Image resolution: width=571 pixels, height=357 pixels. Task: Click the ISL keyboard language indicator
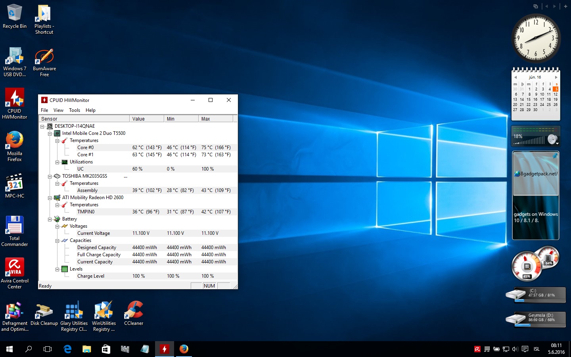pyautogui.click(x=537, y=349)
